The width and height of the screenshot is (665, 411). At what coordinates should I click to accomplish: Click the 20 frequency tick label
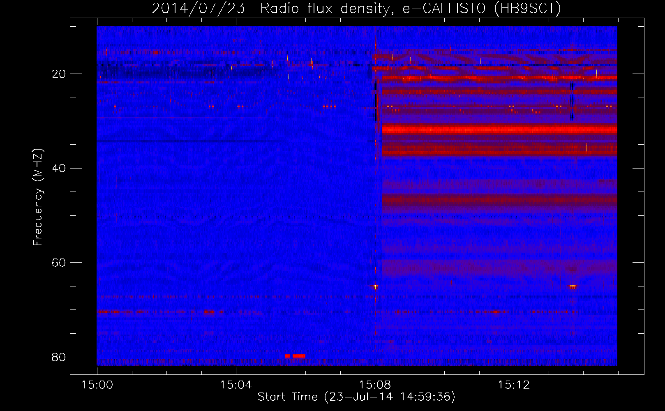pos(58,74)
